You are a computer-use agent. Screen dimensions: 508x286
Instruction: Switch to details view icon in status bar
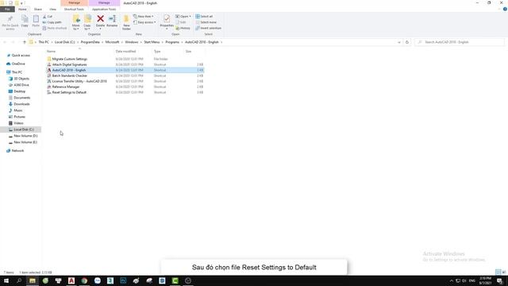pos(498,272)
